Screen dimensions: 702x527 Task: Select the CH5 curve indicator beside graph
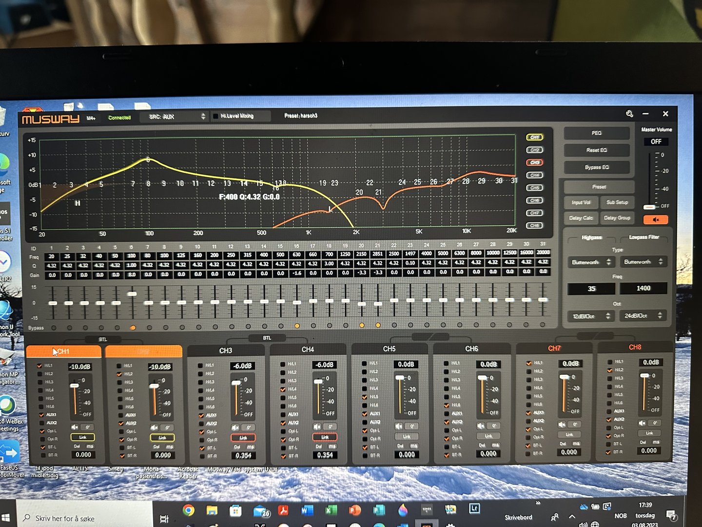[535, 188]
